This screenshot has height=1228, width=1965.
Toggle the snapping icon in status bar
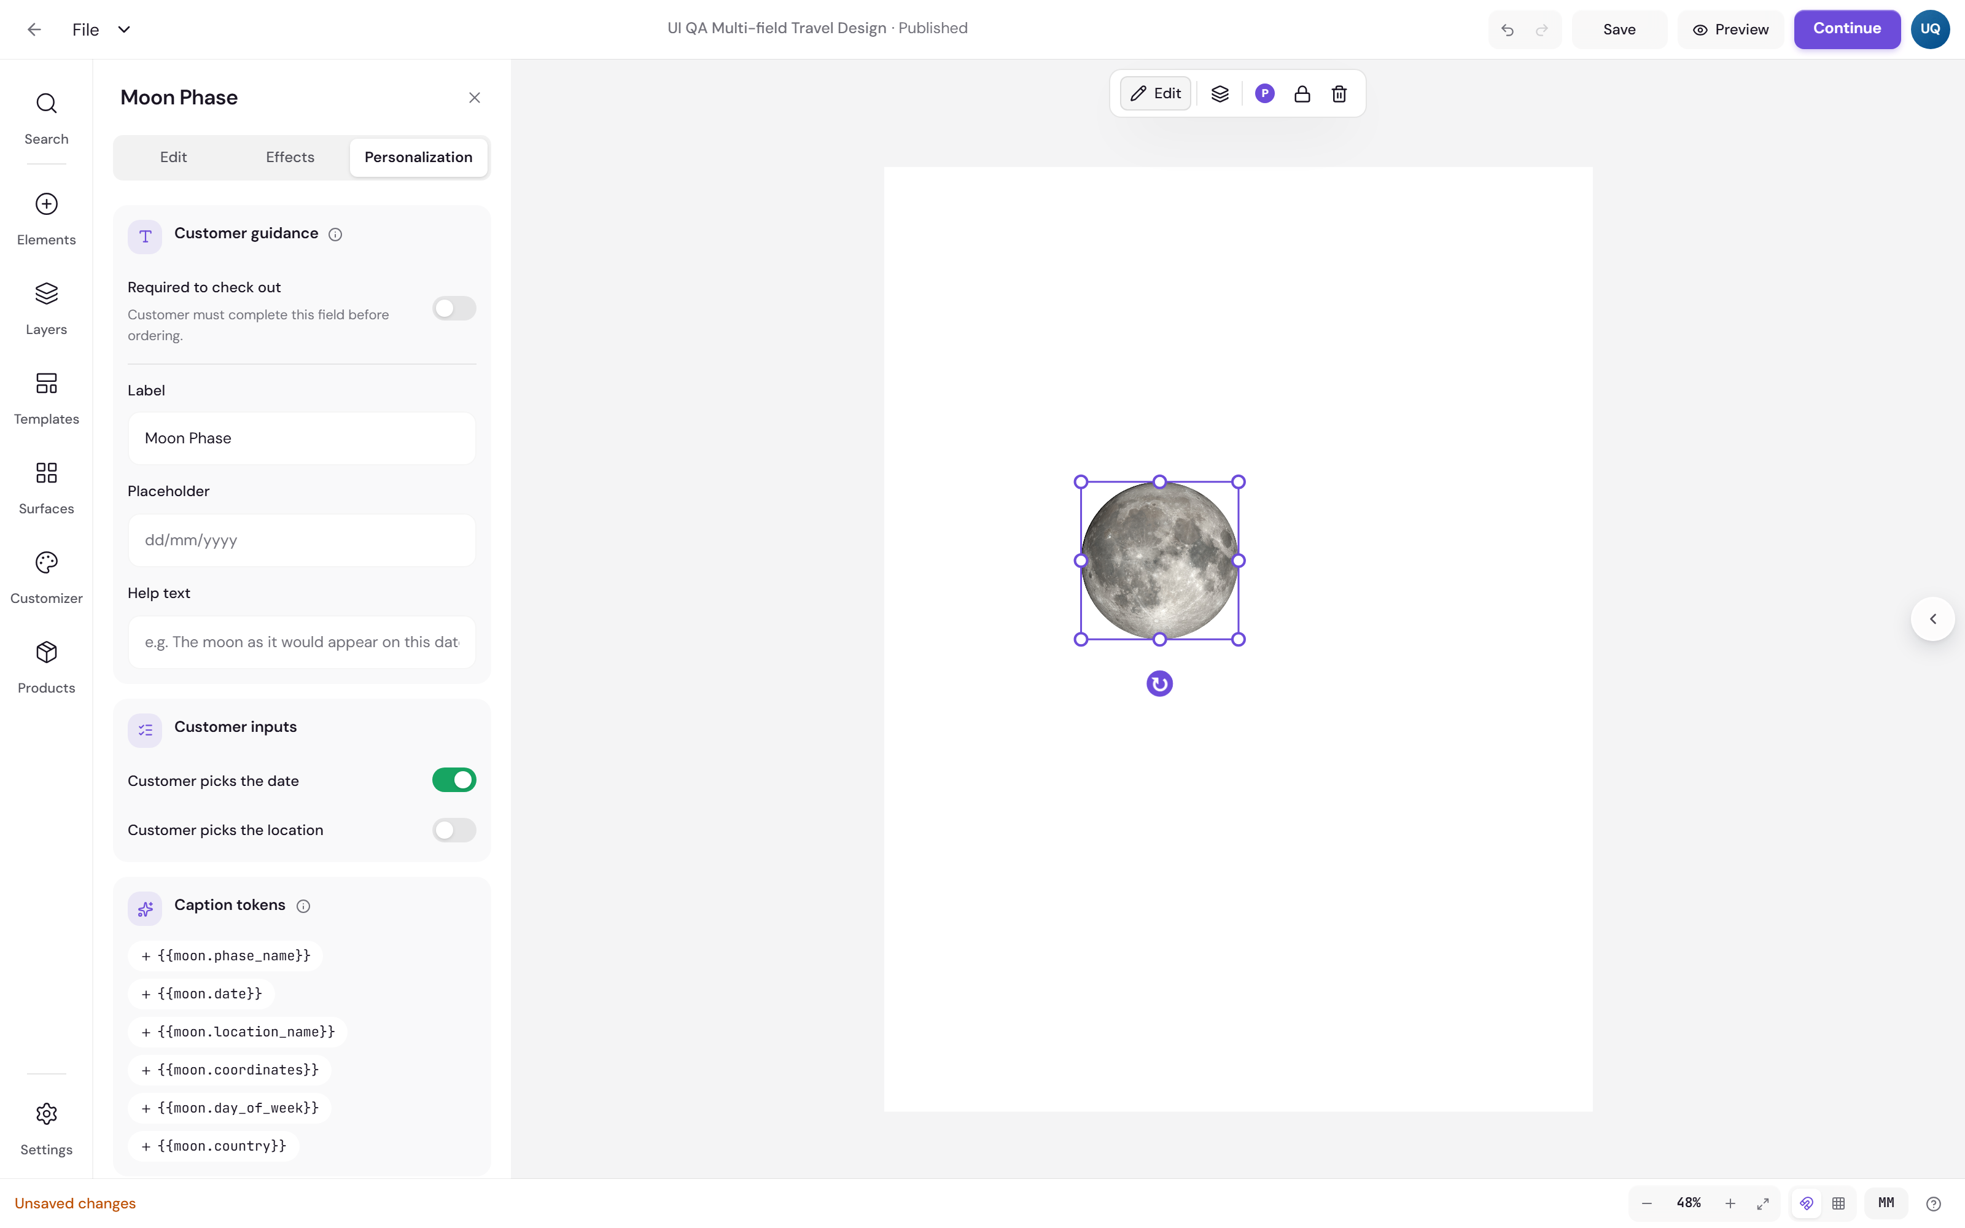click(x=1806, y=1203)
